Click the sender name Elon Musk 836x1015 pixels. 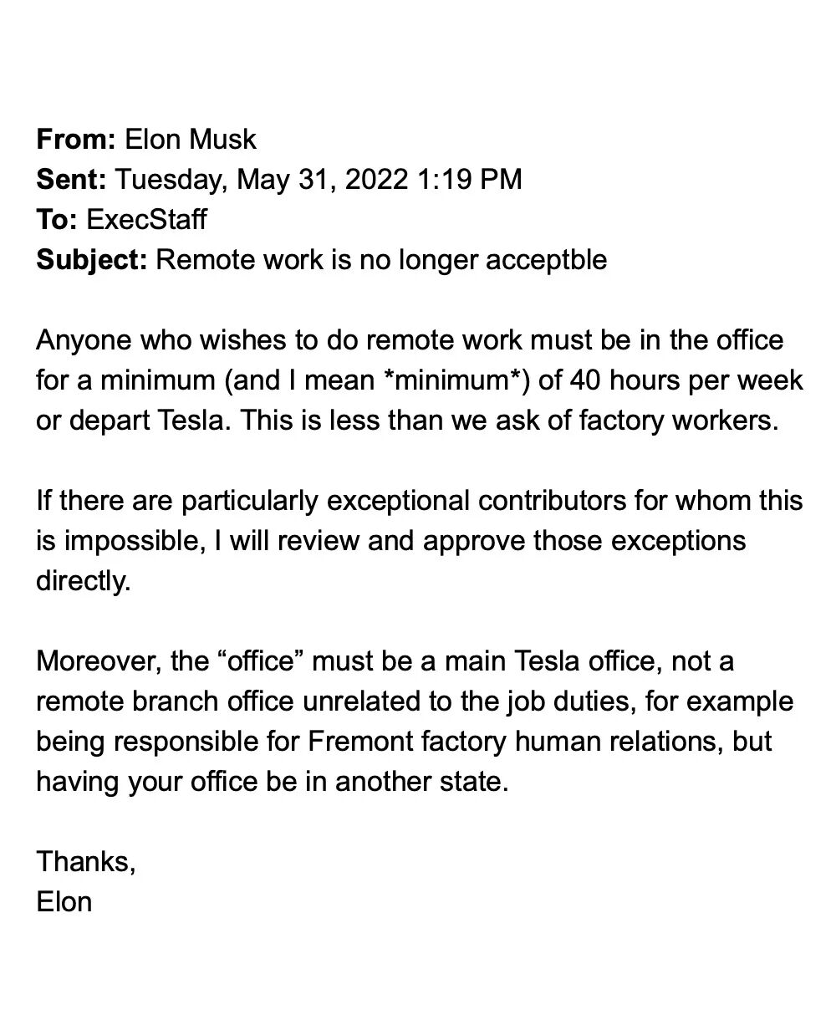(x=191, y=139)
